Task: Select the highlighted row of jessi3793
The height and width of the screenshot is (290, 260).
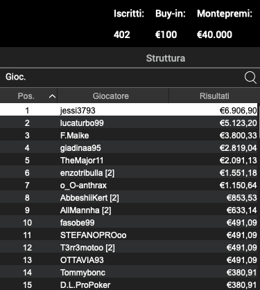Action: coord(128,110)
